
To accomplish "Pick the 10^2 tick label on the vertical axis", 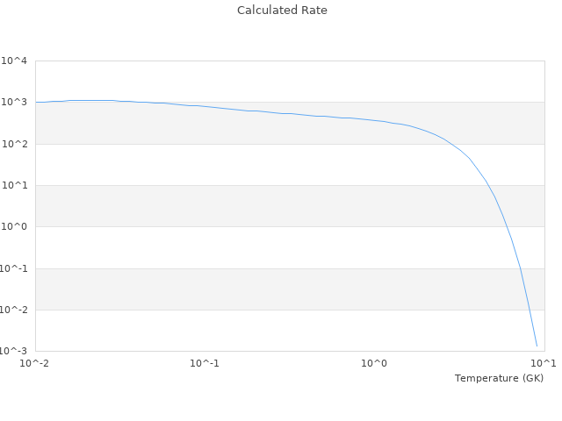I will 15,144.
